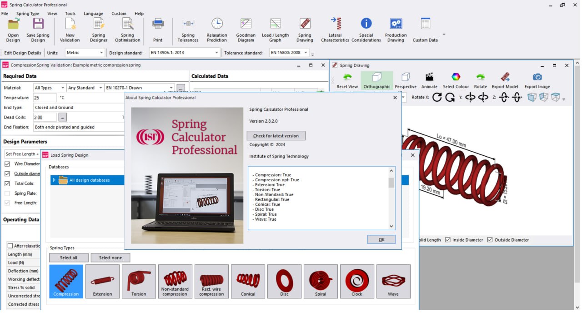The width and height of the screenshot is (582, 327).
Task: Open the Units dropdown
Action: click(x=85, y=53)
